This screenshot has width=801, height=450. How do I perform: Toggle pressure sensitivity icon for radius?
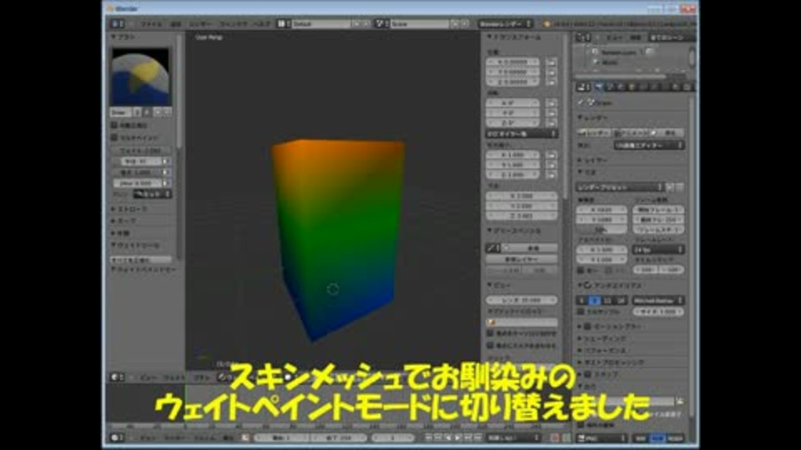pos(167,161)
